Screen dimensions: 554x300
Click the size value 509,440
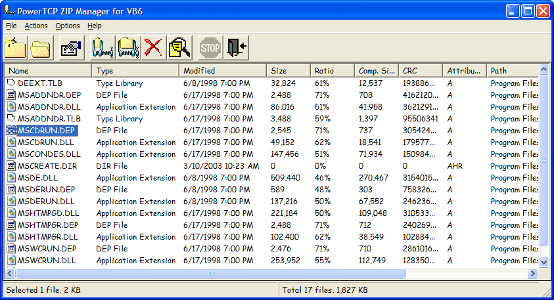click(285, 177)
